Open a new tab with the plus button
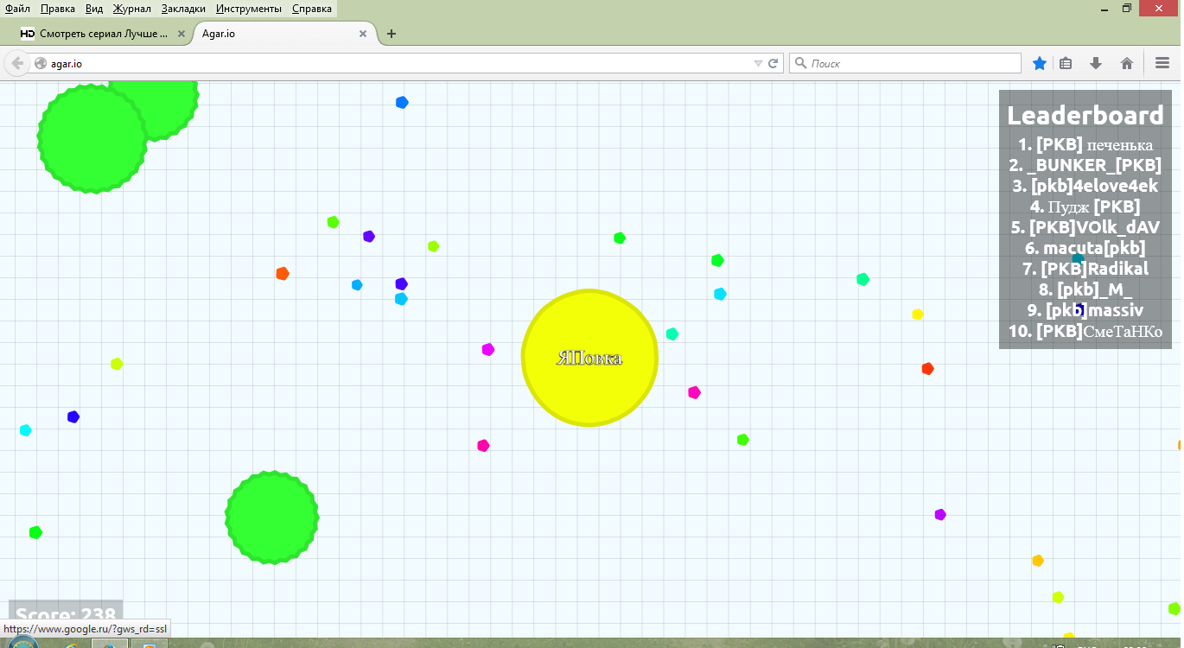 [391, 34]
